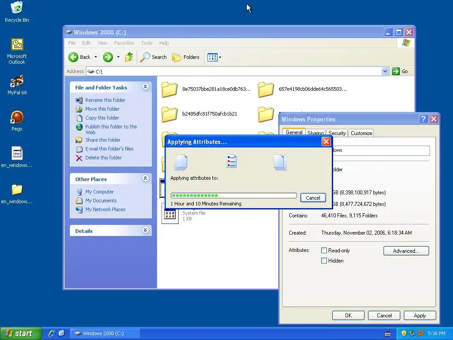Click the green Back arrow in Explorer
Image resolution: width=453 pixels, height=340 pixels.
pyautogui.click(x=73, y=57)
